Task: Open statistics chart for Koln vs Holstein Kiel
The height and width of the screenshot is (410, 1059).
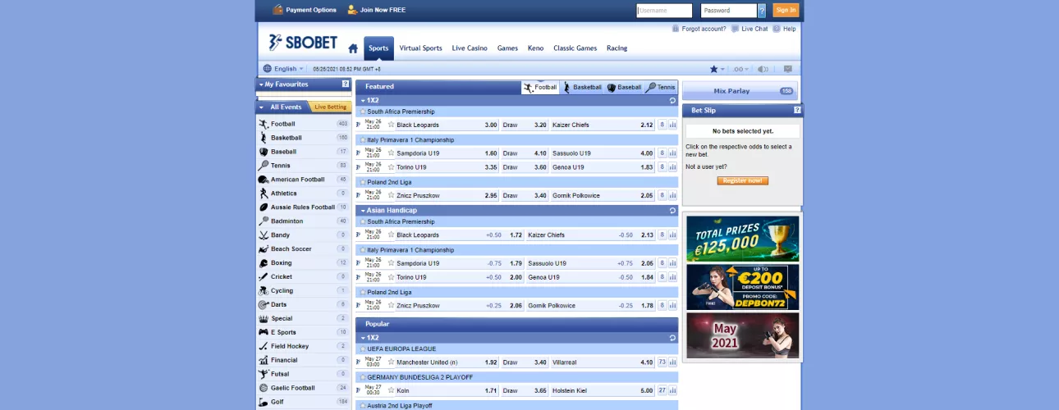Action: tap(673, 391)
